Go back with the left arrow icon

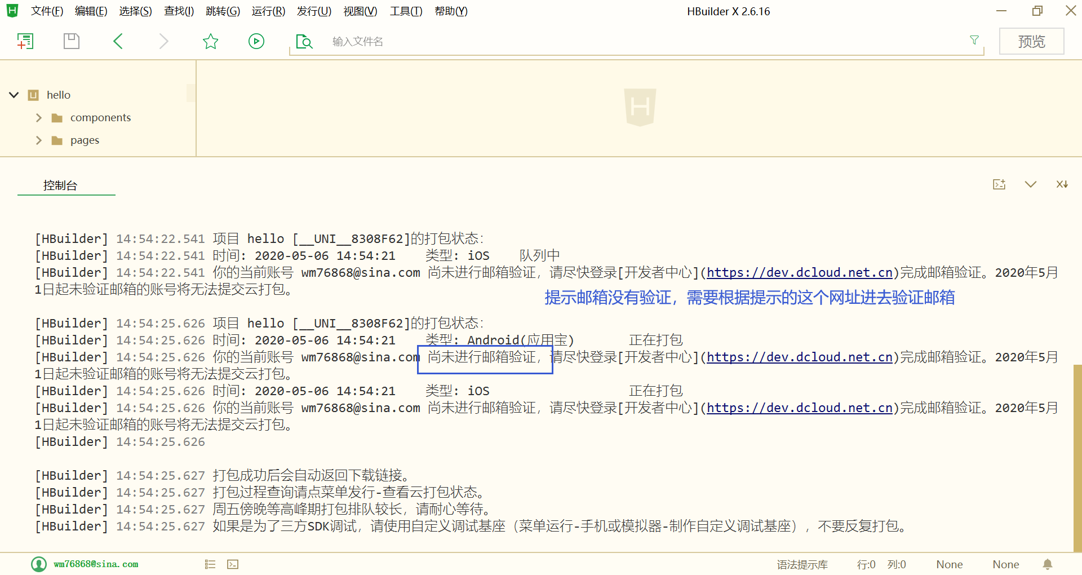[118, 41]
